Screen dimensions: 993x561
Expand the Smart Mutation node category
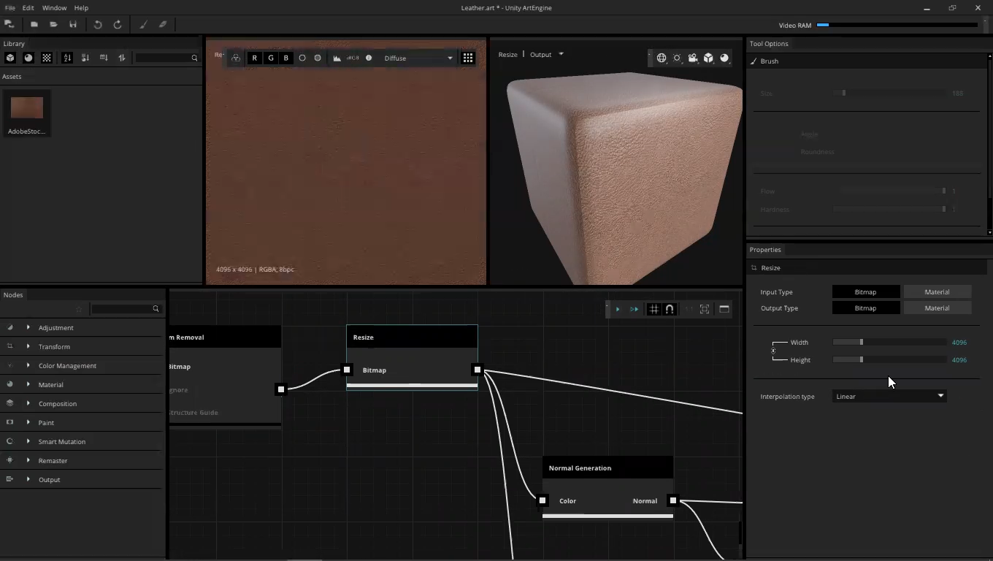point(28,441)
